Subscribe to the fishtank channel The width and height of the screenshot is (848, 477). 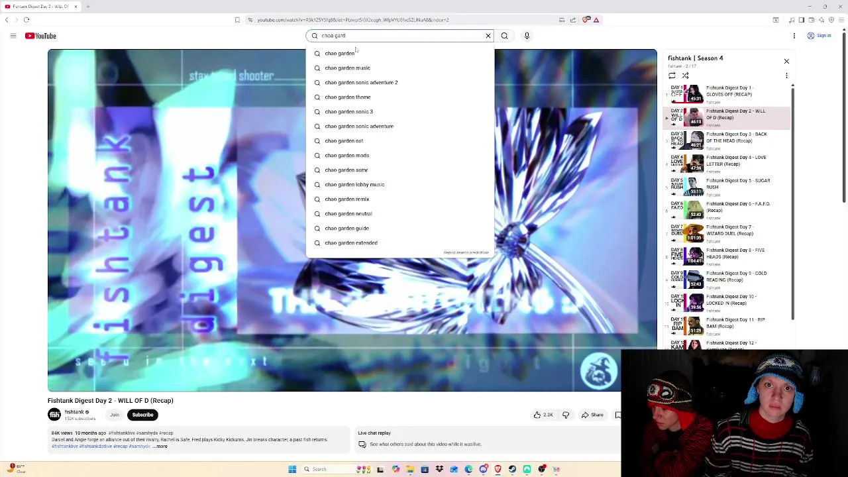(142, 415)
